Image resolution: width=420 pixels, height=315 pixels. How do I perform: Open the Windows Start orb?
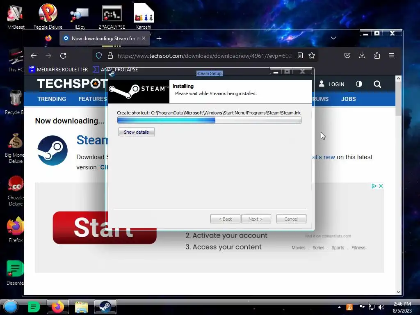[11, 307]
